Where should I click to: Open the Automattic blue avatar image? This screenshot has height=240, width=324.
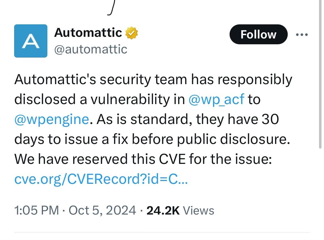click(30, 41)
